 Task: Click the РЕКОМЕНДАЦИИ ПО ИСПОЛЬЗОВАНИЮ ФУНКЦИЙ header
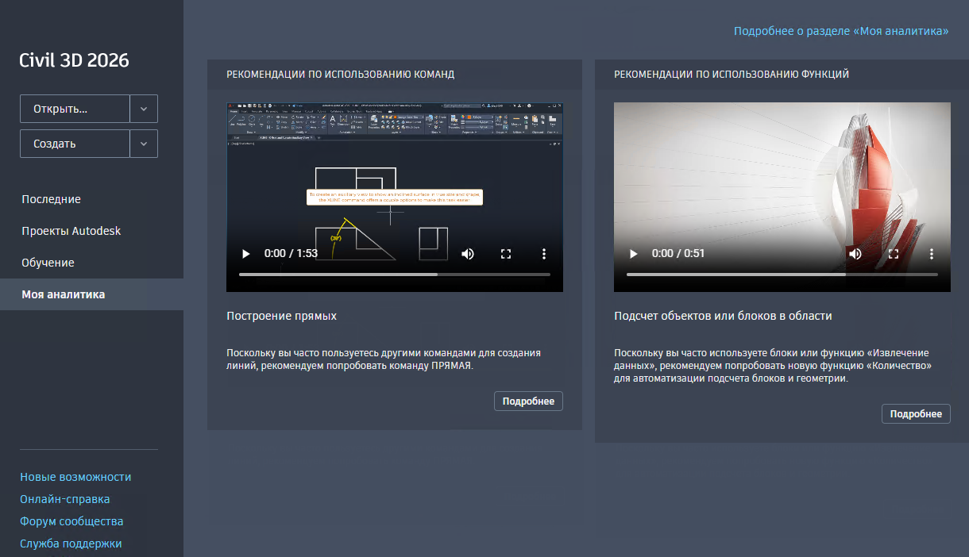click(732, 74)
